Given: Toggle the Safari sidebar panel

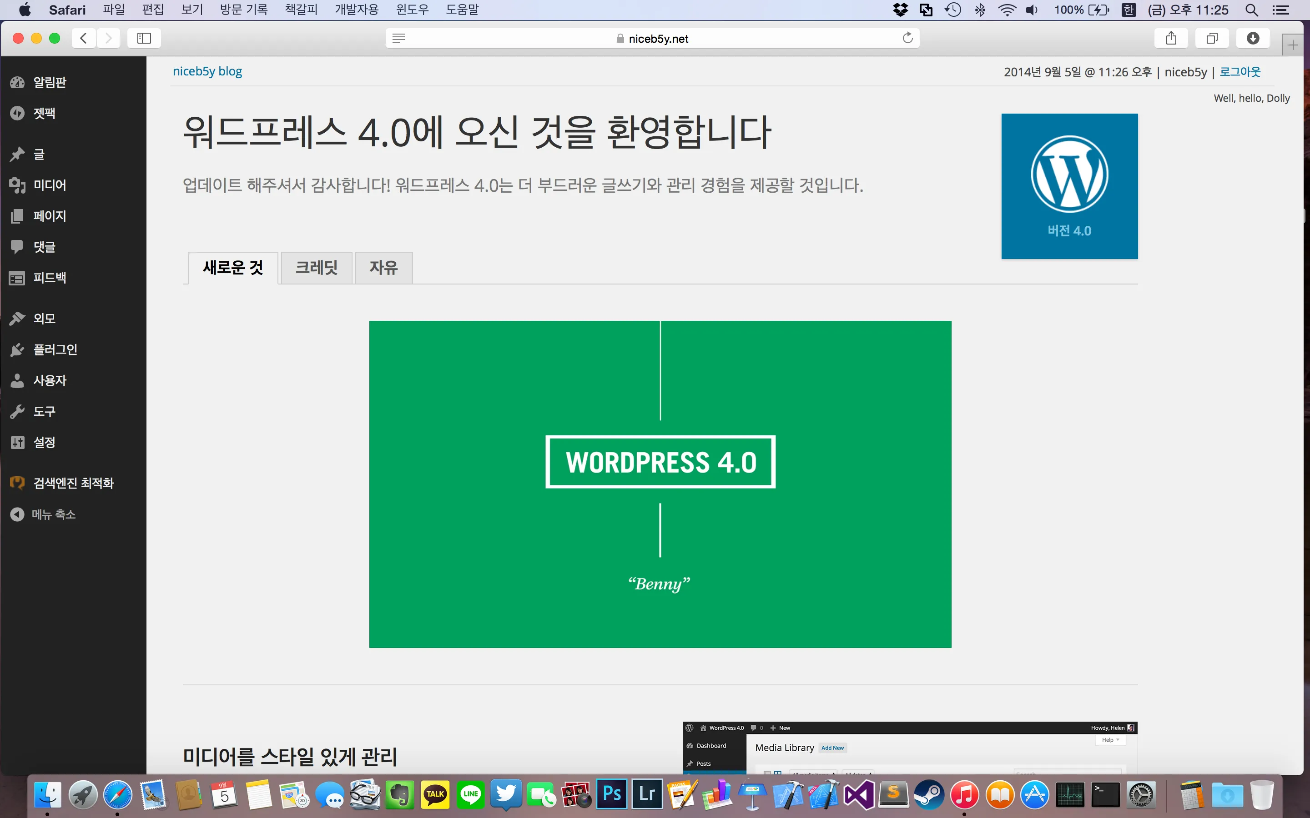Looking at the screenshot, I should coord(143,38).
